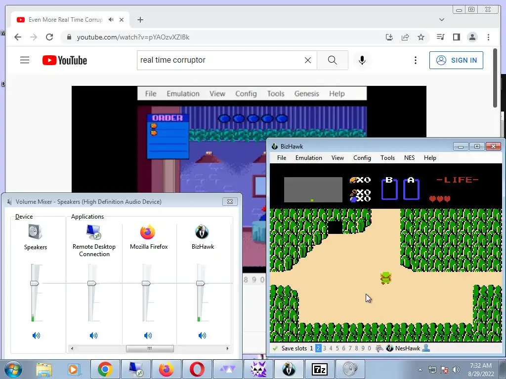
Task: Open the YouTube hamburger guide menu
Action: pos(25,60)
